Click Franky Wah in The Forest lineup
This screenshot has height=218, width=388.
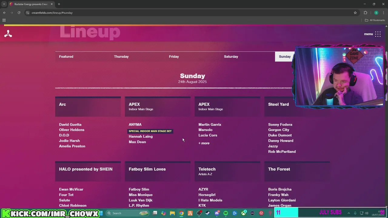point(278,195)
